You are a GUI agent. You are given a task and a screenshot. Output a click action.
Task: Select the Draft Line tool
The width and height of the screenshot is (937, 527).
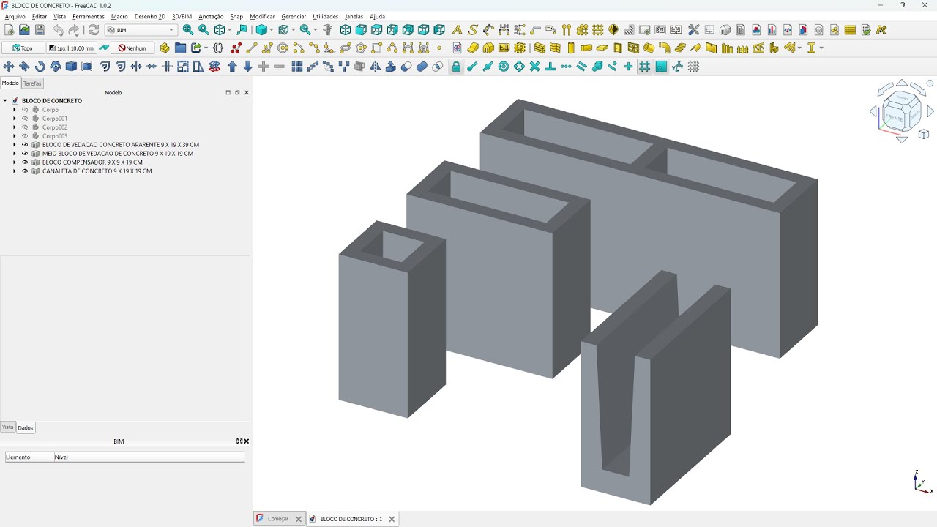tap(251, 48)
